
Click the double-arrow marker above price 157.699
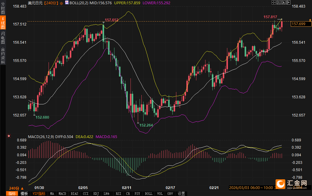coord(310,20)
